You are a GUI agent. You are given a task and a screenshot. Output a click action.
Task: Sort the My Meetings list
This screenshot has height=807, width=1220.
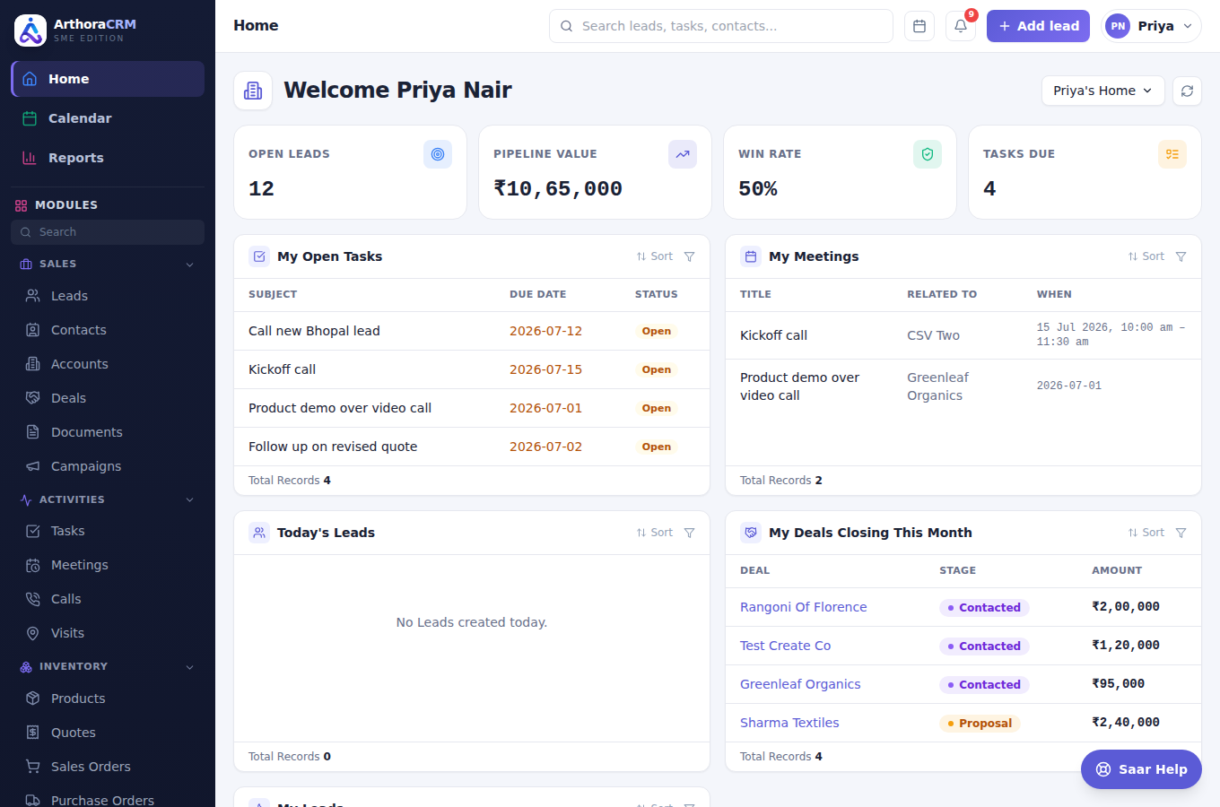coord(1146,256)
